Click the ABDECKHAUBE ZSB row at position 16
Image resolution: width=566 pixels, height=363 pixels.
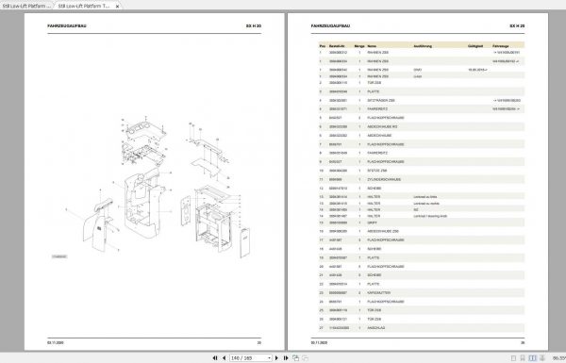(422, 231)
